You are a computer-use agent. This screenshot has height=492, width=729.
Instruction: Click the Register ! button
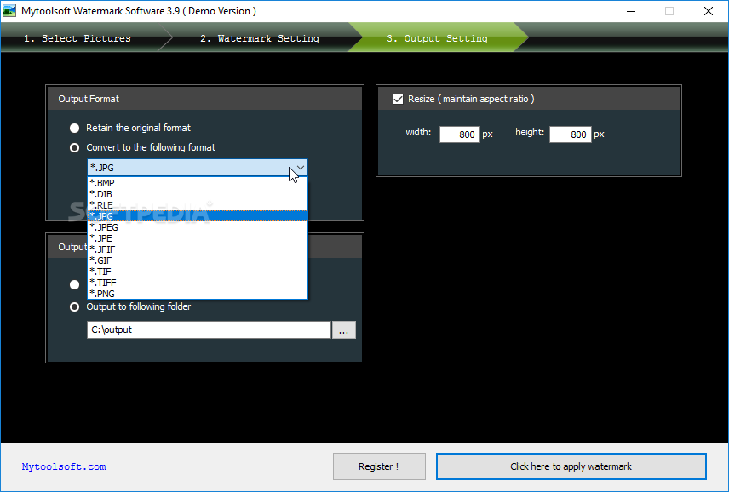pyautogui.click(x=379, y=466)
